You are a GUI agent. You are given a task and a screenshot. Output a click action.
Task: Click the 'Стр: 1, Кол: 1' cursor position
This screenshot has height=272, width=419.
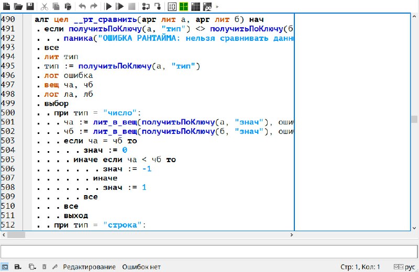click(x=360, y=267)
